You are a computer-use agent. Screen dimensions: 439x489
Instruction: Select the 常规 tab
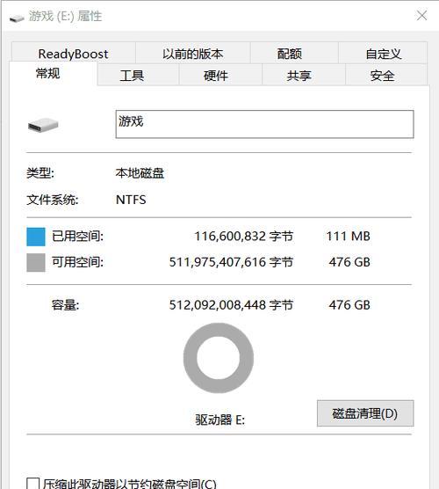[48, 74]
